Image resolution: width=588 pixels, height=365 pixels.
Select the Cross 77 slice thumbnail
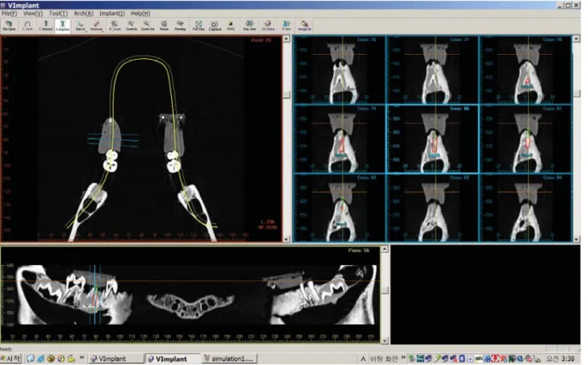coord(432,69)
